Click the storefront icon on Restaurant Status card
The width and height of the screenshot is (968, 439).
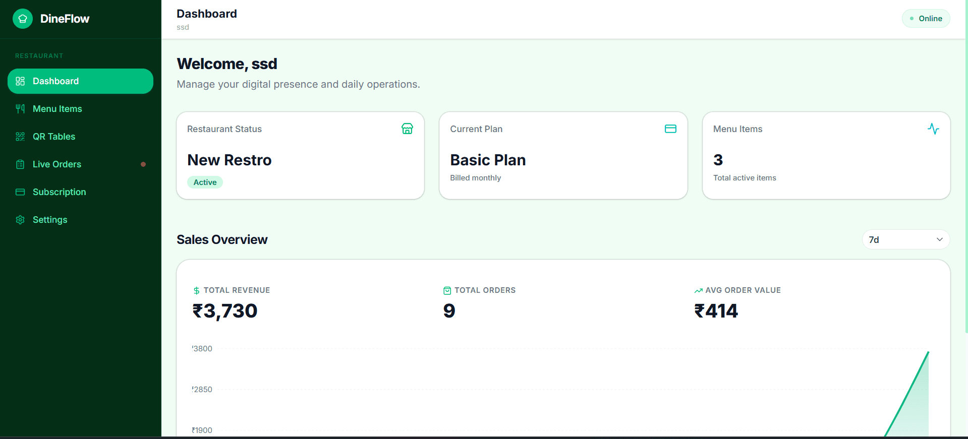pos(407,129)
